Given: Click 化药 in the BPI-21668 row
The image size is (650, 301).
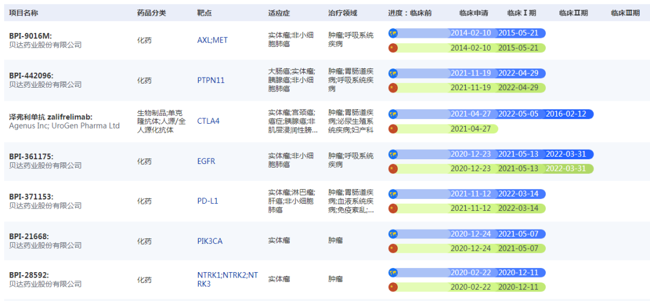Looking at the screenshot, I should [x=144, y=241].
